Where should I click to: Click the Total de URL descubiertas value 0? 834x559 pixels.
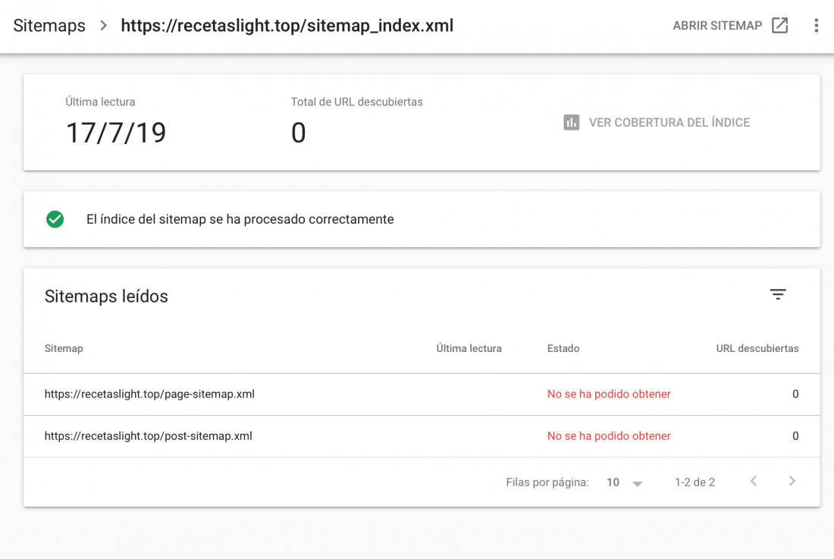299,133
